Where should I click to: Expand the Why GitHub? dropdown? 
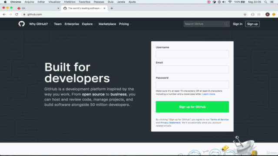[40, 24]
